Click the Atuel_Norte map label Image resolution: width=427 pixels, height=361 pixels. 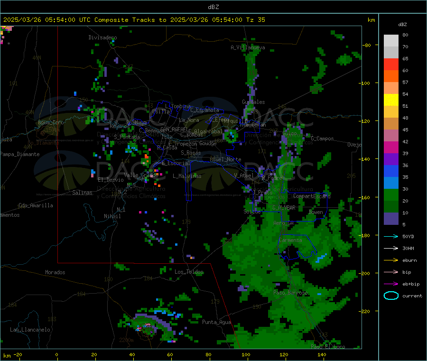point(225,159)
